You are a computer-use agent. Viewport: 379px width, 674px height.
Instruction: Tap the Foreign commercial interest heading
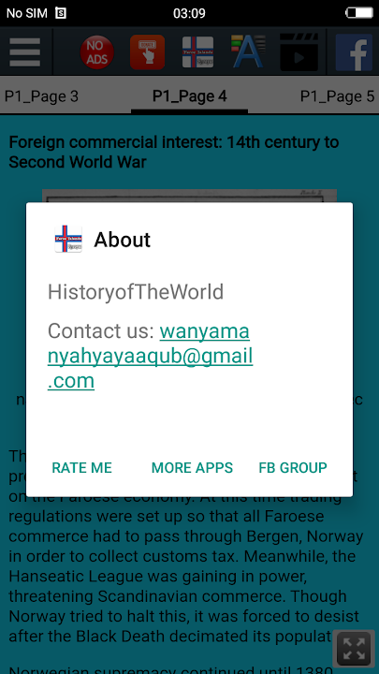point(174,153)
